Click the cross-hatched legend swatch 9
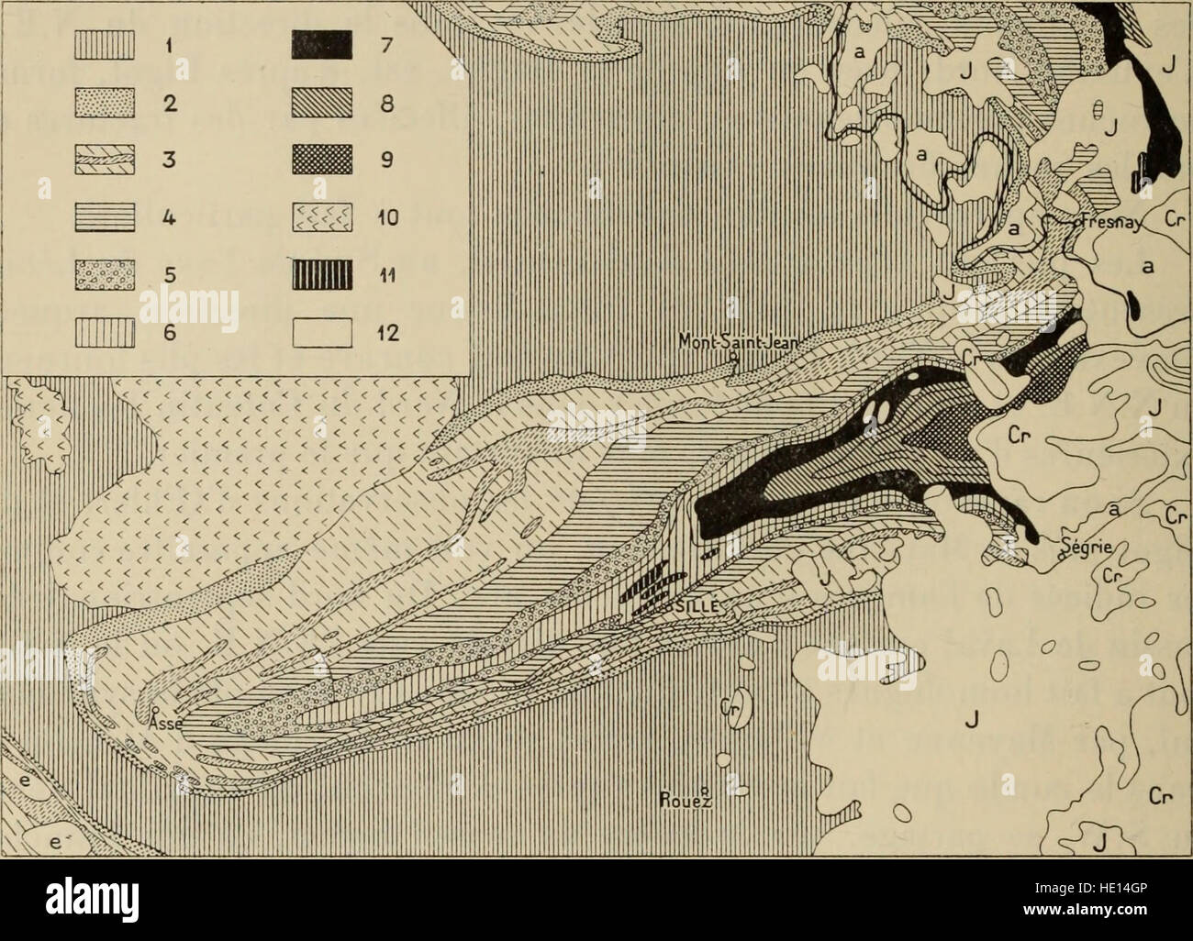 click(323, 160)
